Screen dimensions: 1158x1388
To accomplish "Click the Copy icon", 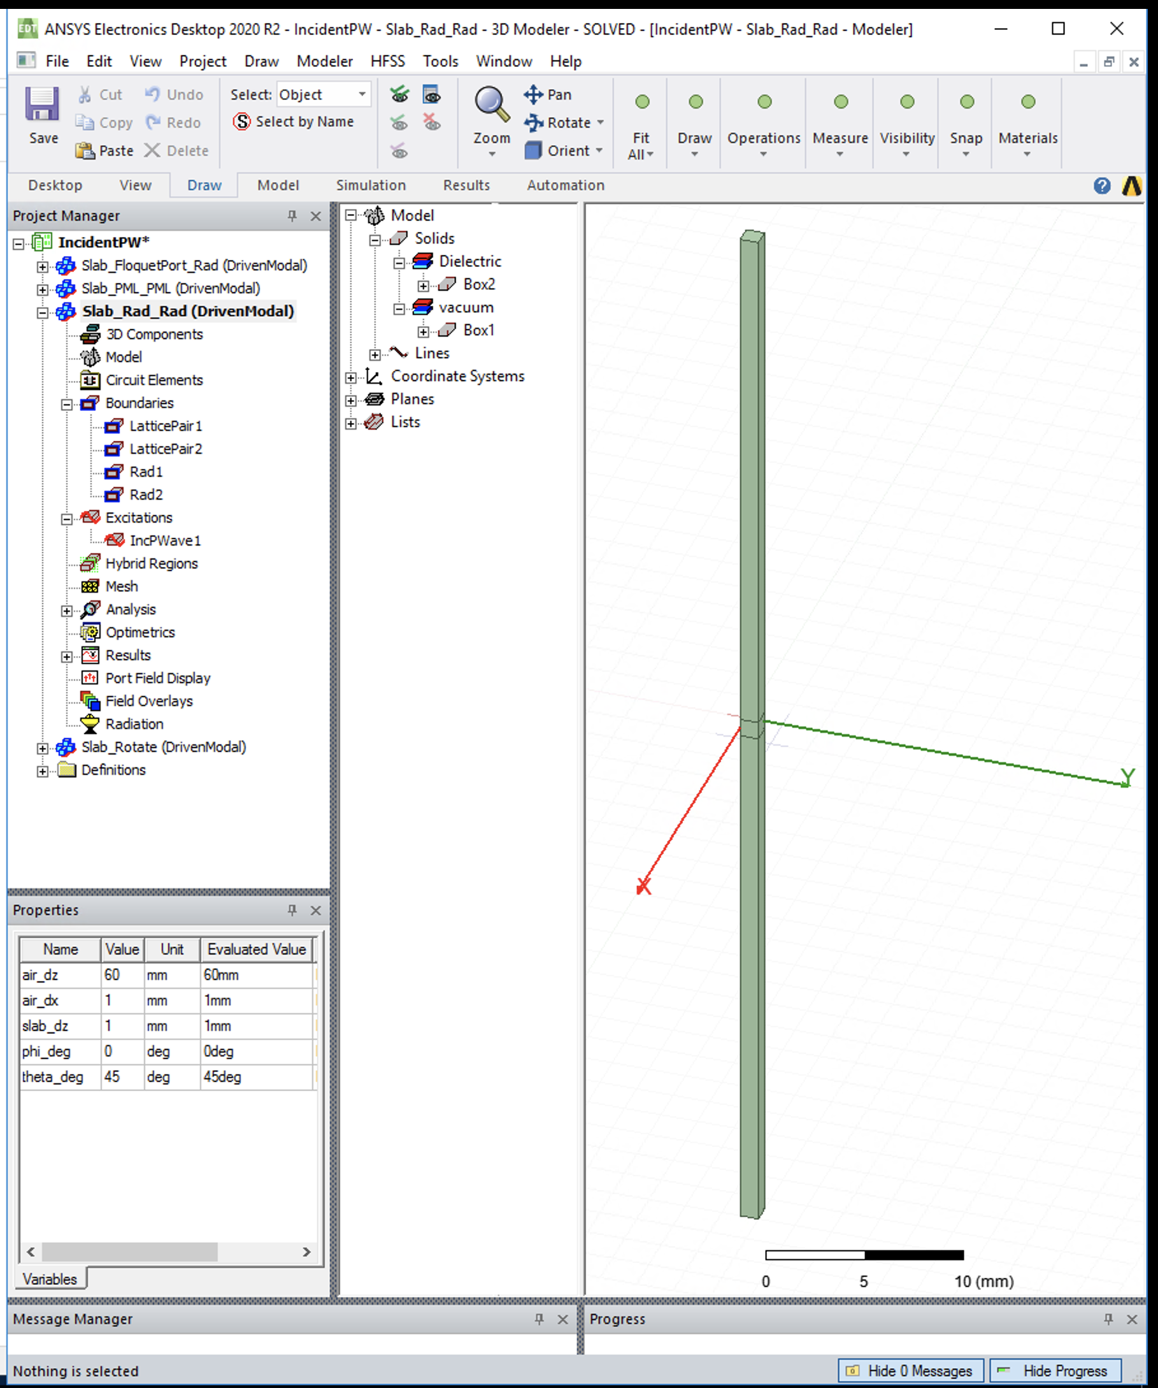I will point(85,122).
